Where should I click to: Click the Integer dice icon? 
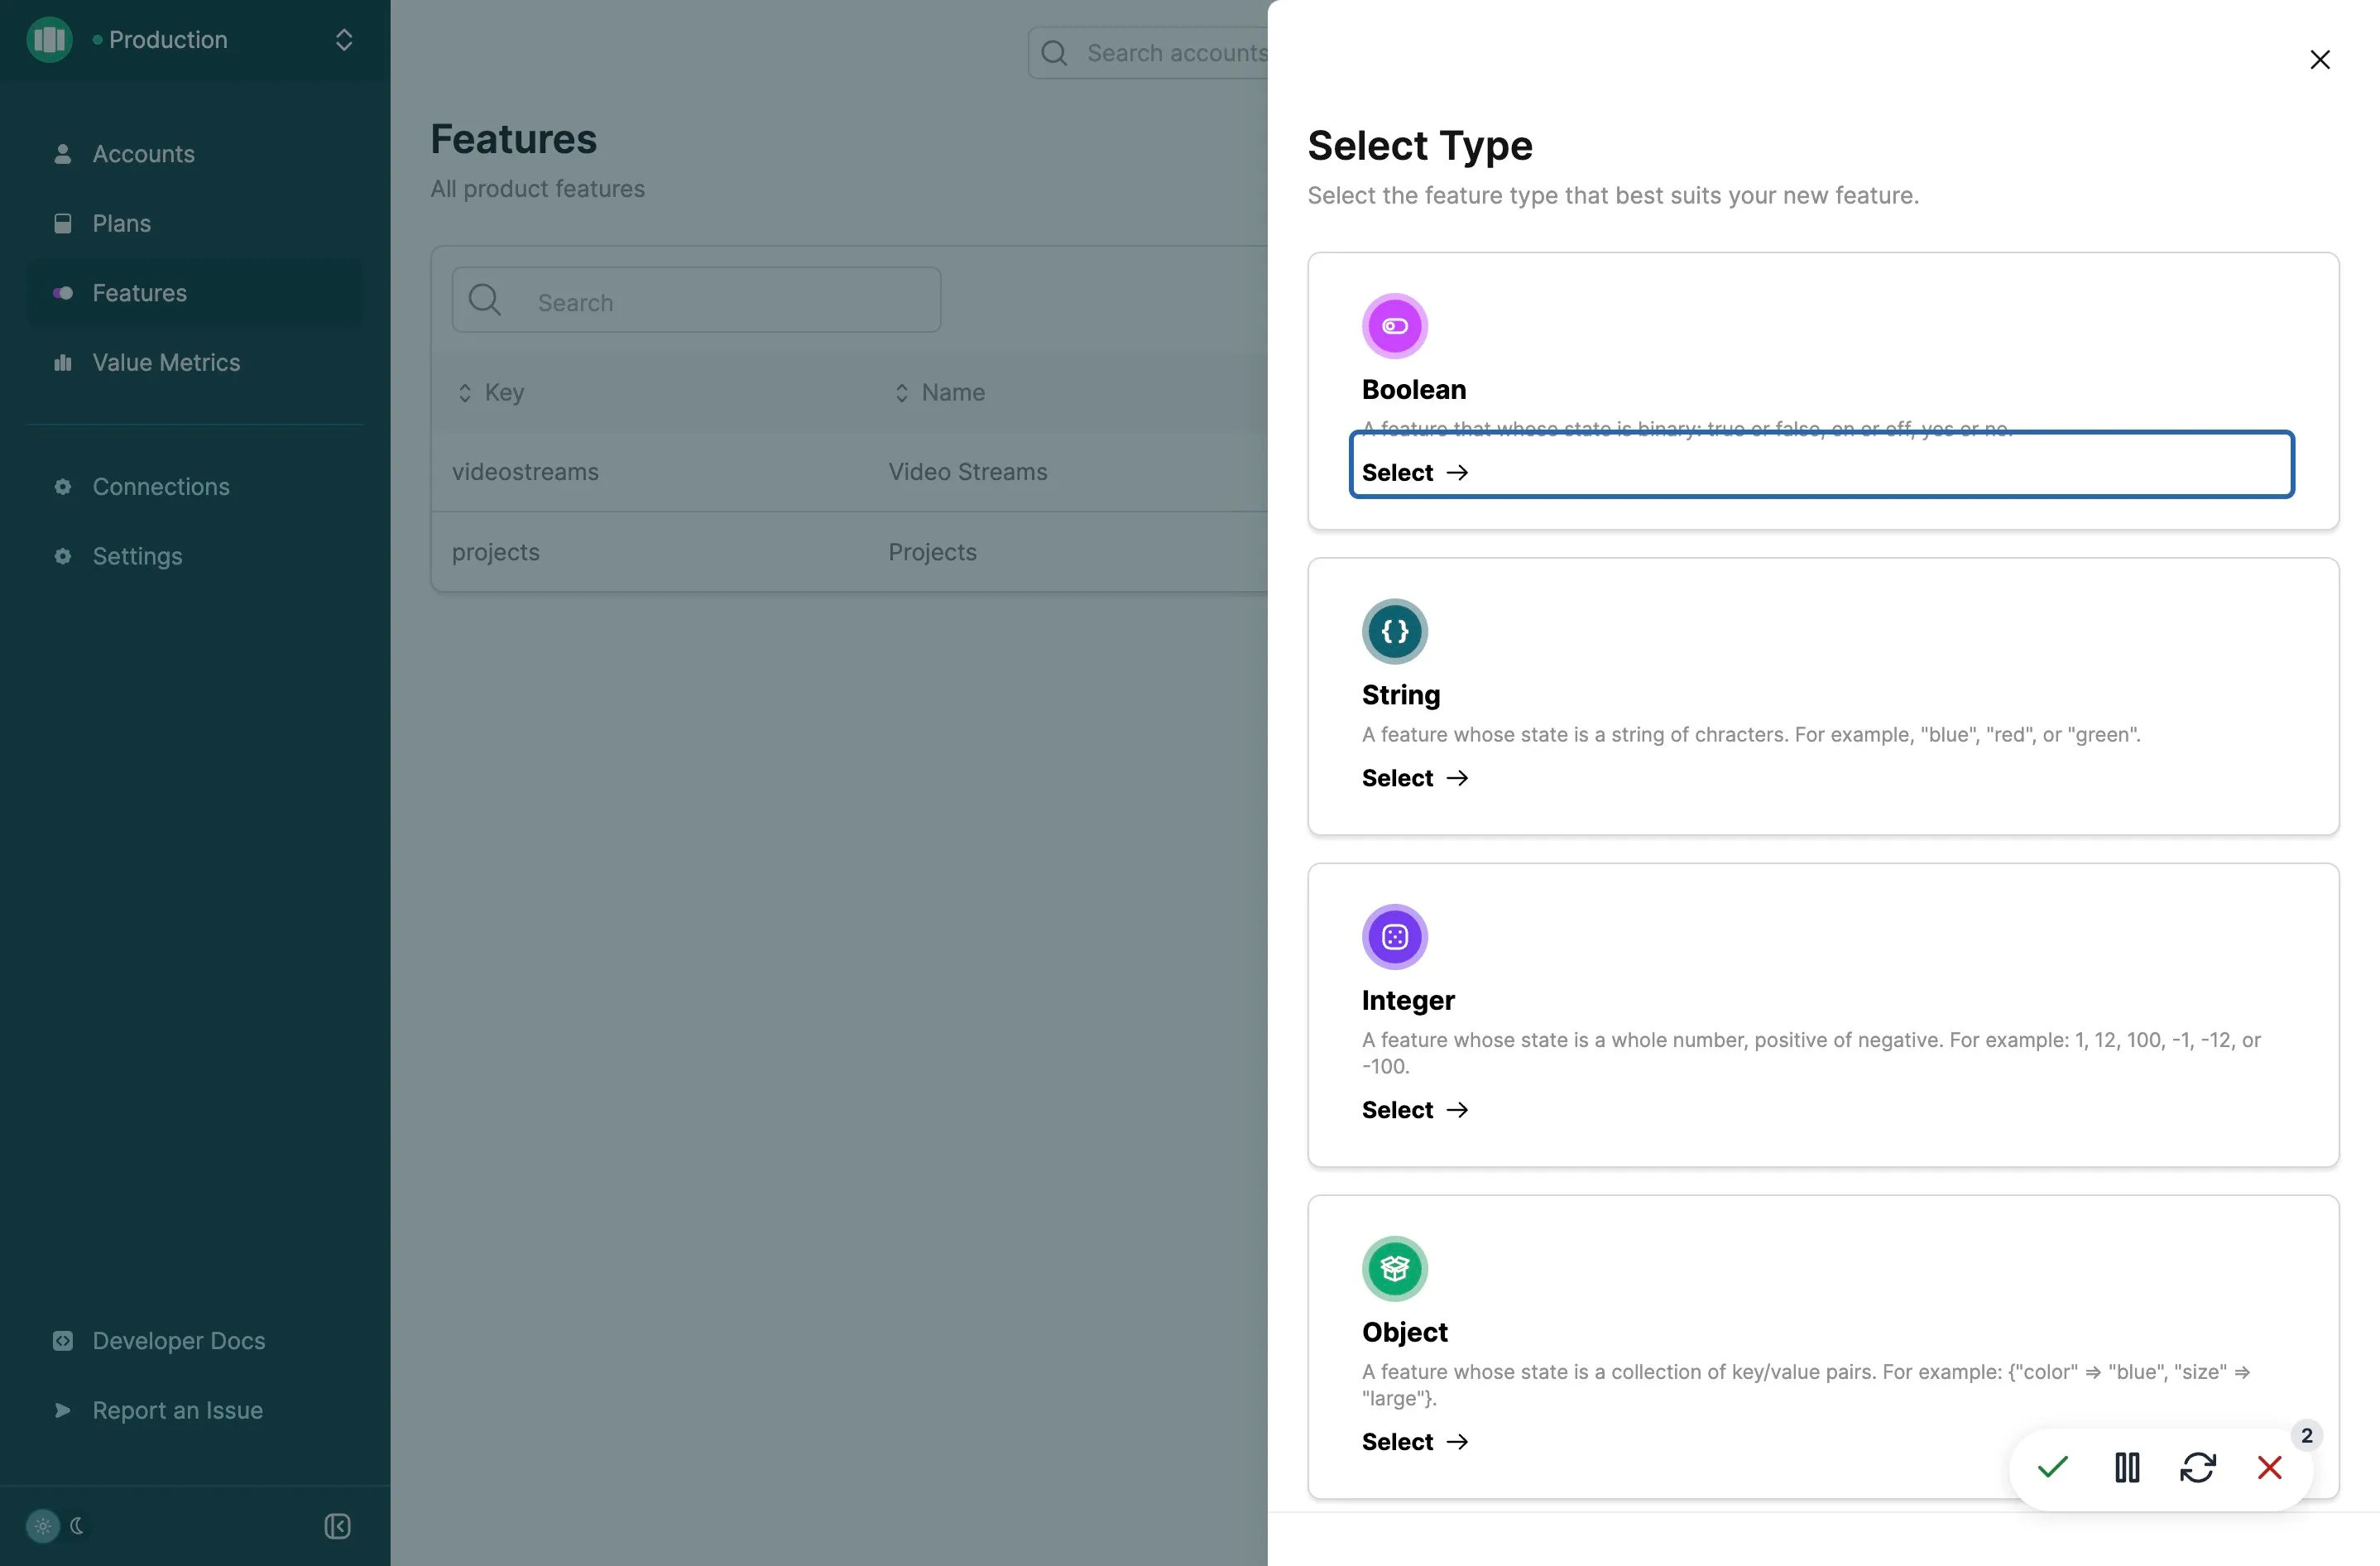1394,937
